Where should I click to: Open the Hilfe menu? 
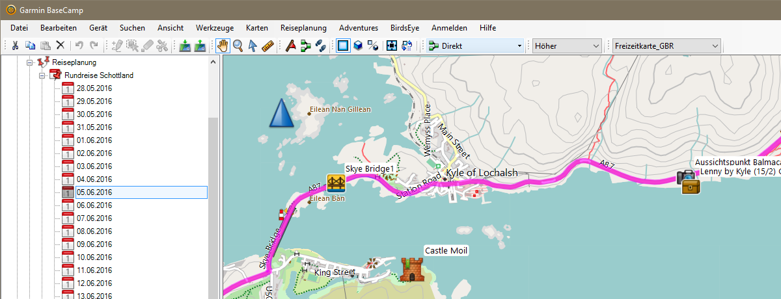pos(487,28)
